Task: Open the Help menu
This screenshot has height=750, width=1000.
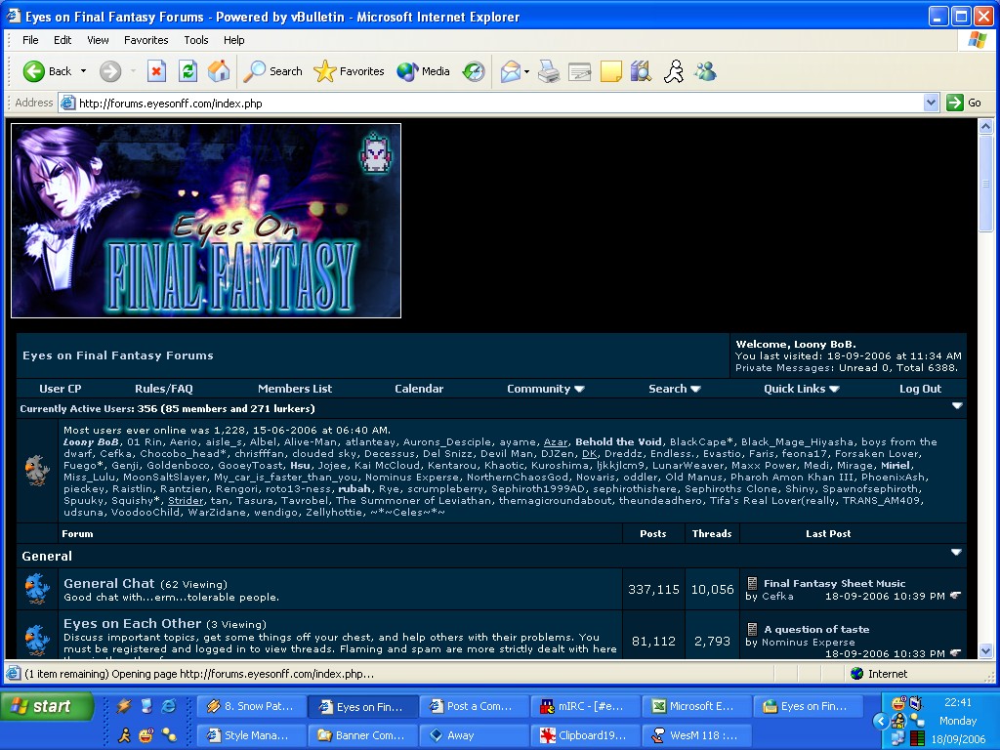Action: click(233, 40)
